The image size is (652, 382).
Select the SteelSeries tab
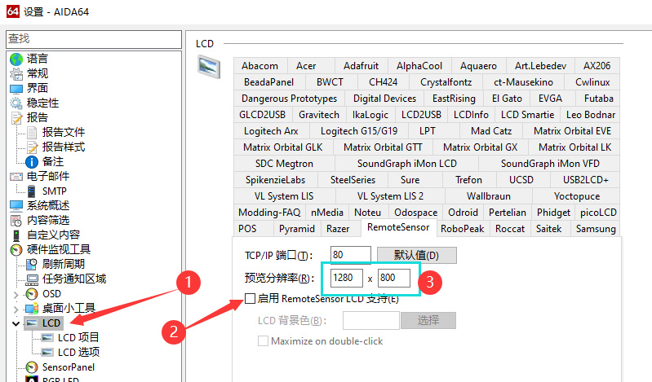[353, 180]
